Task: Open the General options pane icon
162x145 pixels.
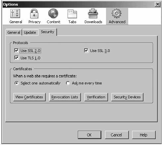Action: click(x=16, y=16)
